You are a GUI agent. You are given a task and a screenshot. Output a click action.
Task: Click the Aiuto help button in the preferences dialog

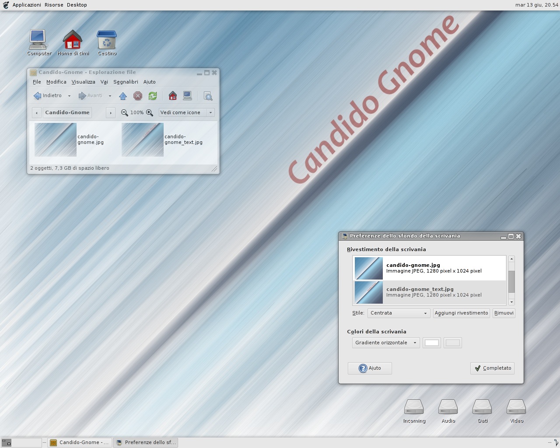click(x=370, y=368)
